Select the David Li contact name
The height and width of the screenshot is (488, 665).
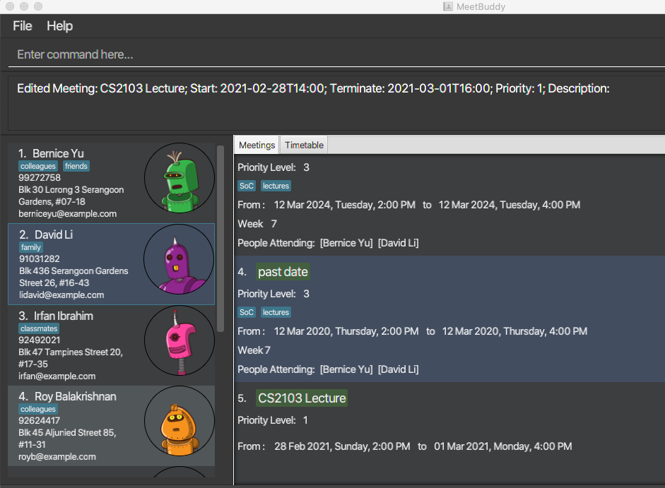click(54, 234)
